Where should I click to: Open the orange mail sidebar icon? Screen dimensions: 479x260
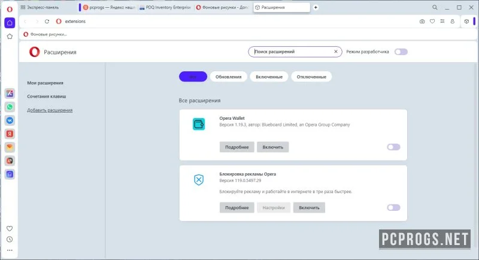(10, 147)
